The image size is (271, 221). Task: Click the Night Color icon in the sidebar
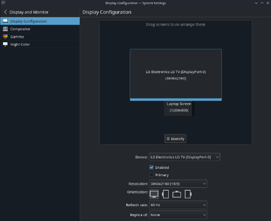[5, 44]
